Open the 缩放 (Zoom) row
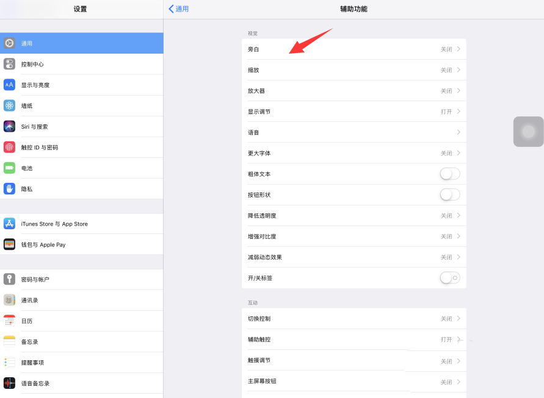 point(354,70)
